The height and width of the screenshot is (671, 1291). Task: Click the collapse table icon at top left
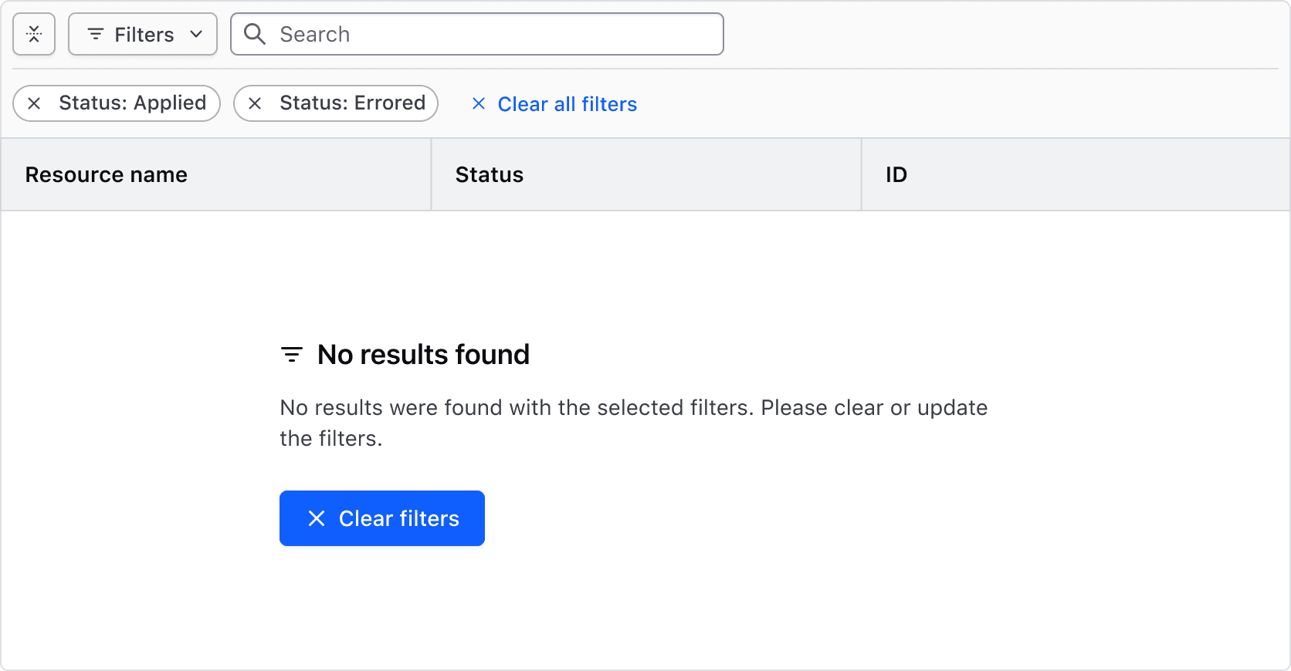[x=34, y=34]
